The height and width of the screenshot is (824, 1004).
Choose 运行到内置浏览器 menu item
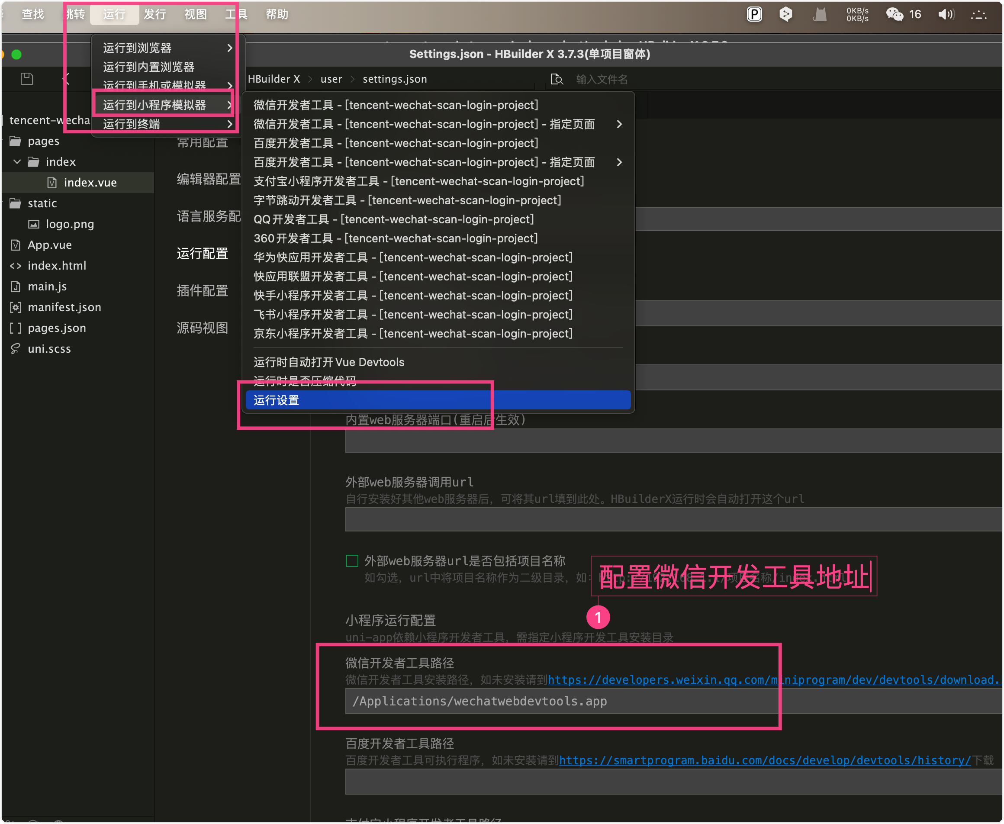168,67
